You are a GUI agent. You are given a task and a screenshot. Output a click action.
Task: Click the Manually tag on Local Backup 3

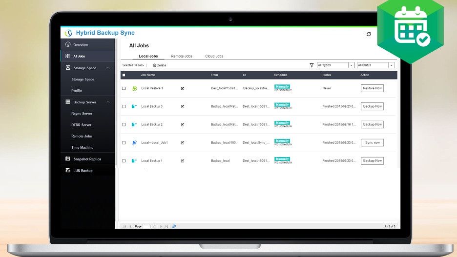tap(282, 105)
